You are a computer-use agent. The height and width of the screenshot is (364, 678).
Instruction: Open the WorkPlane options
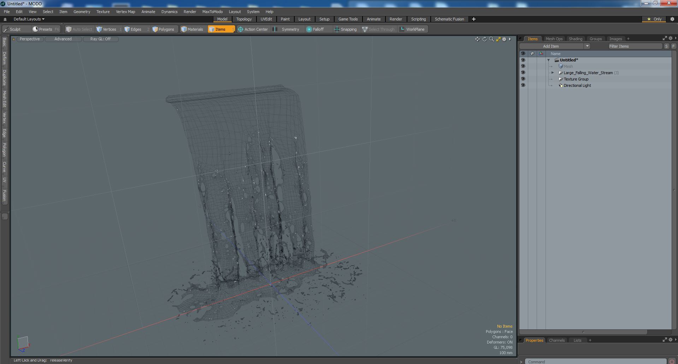click(412, 29)
